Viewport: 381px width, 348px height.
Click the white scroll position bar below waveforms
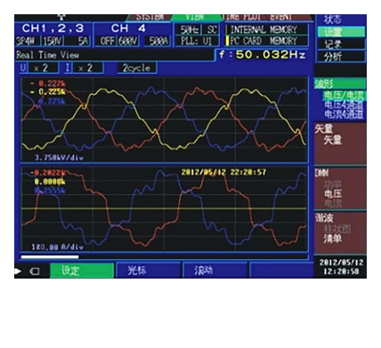(50, 257)
